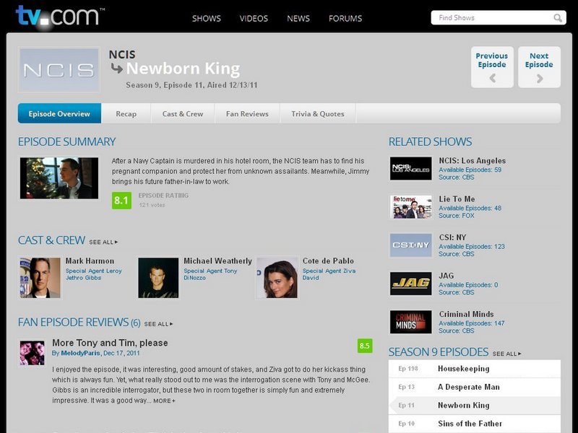Open MelodyParis user profile link
Screen dimensions: 578x433
(80, 353)
